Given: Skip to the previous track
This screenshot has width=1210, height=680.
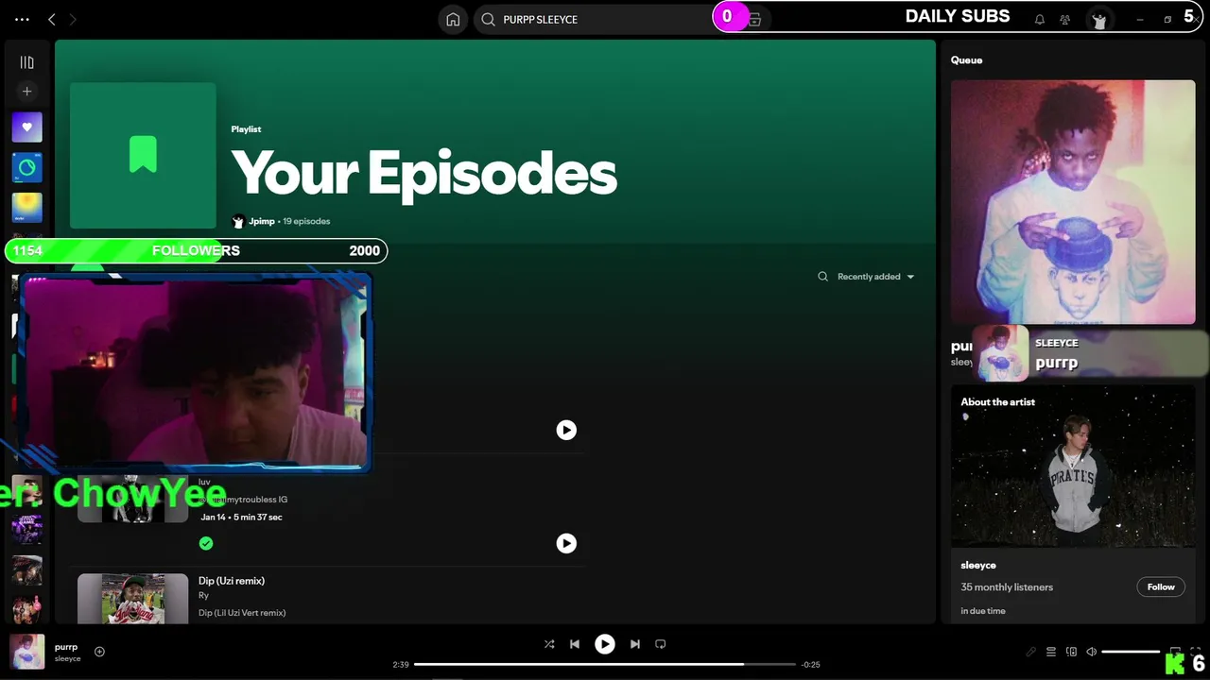Looking at the screenshot, I should tap(575, 644).
